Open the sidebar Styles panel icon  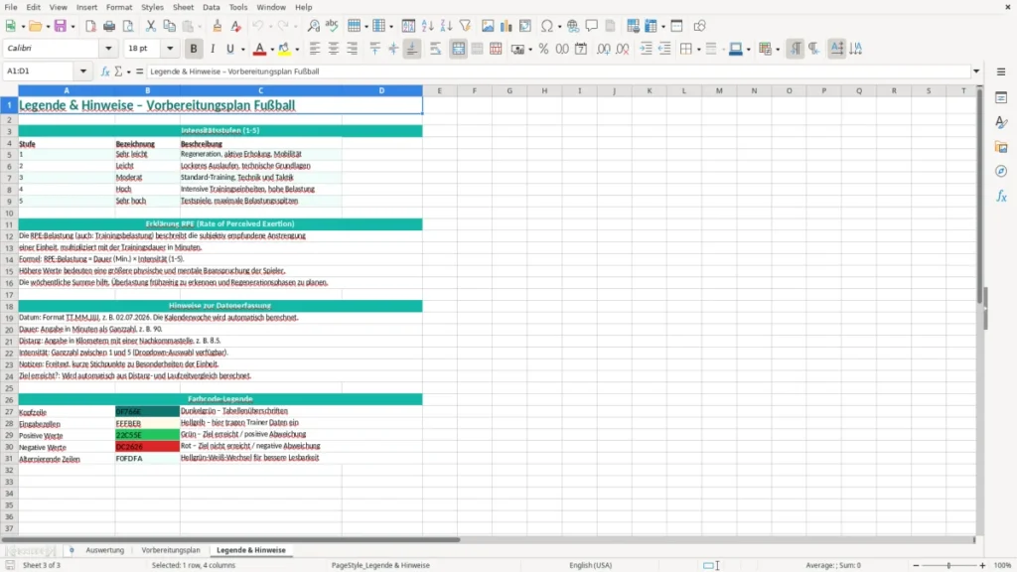click(x=1001, y=122)
